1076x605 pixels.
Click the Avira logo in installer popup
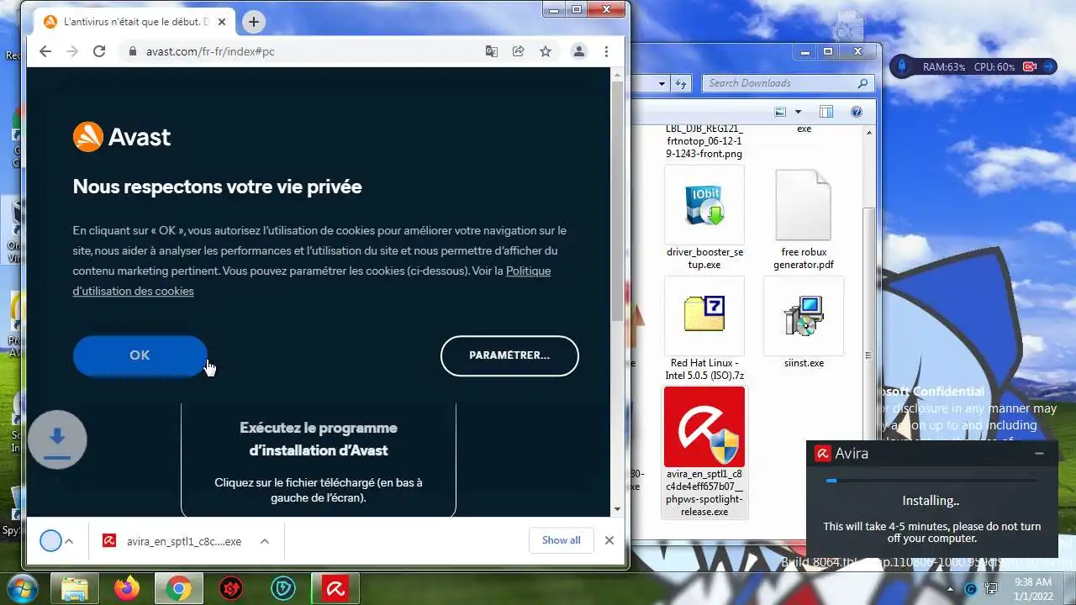click(823, 454)
